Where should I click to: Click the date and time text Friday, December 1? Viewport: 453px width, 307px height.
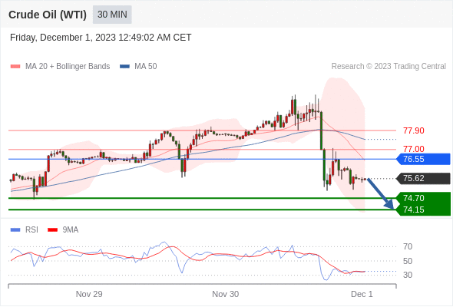coord(101,38)
